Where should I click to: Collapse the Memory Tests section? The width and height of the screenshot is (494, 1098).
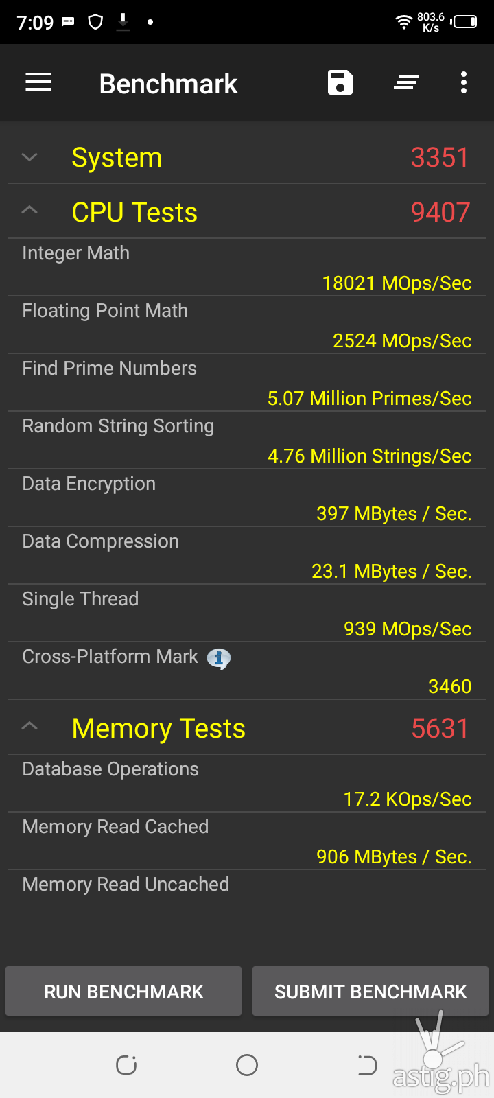30,727
